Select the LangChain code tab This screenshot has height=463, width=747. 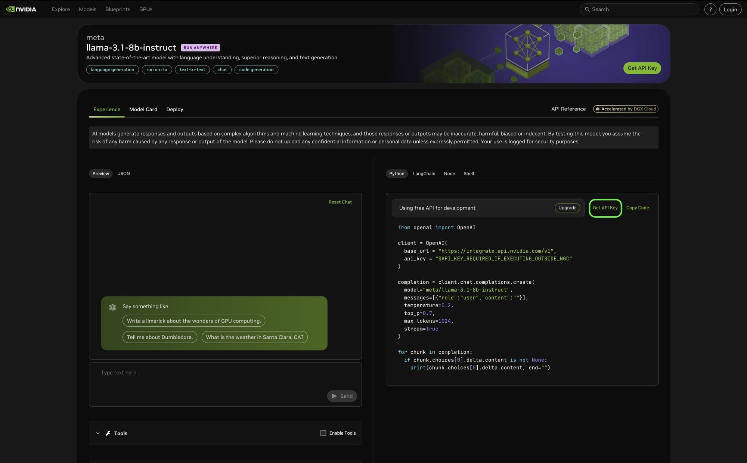click(424, 174)
